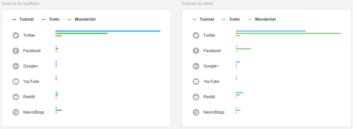Toggle Todoist legend in Sources by reach

click(x=203, y=19)
